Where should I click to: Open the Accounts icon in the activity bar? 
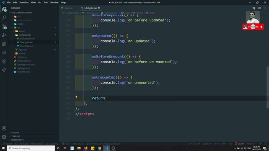4,128
